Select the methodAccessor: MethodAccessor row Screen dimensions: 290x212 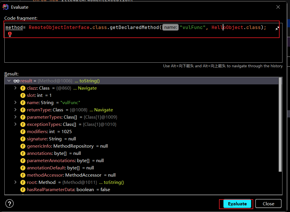pyautogui.click(x=141, y=175)
